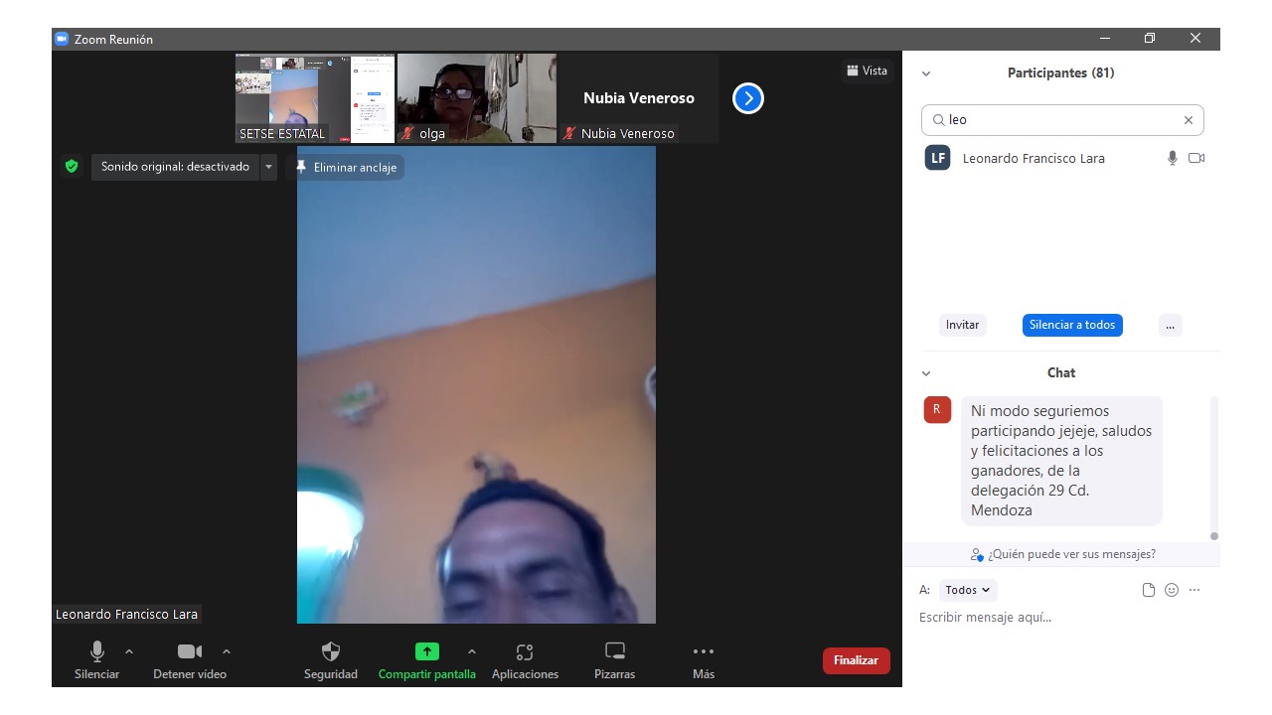
Task: Click the chat message from delegación 29
Action: pos(1061,461)
